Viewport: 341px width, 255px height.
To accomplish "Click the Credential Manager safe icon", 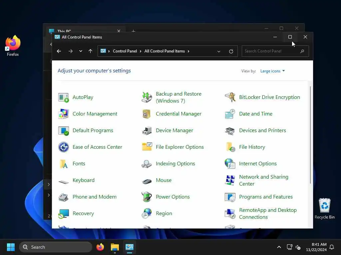I will tap(147, 114).
